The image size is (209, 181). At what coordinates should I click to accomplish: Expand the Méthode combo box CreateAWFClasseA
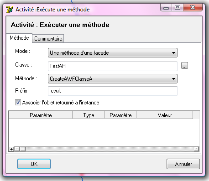113,79
